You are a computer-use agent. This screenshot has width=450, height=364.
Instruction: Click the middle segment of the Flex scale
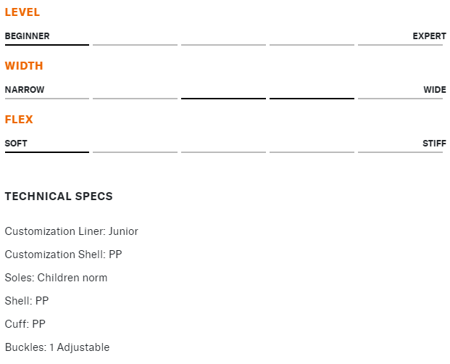[x=223, y=152]
